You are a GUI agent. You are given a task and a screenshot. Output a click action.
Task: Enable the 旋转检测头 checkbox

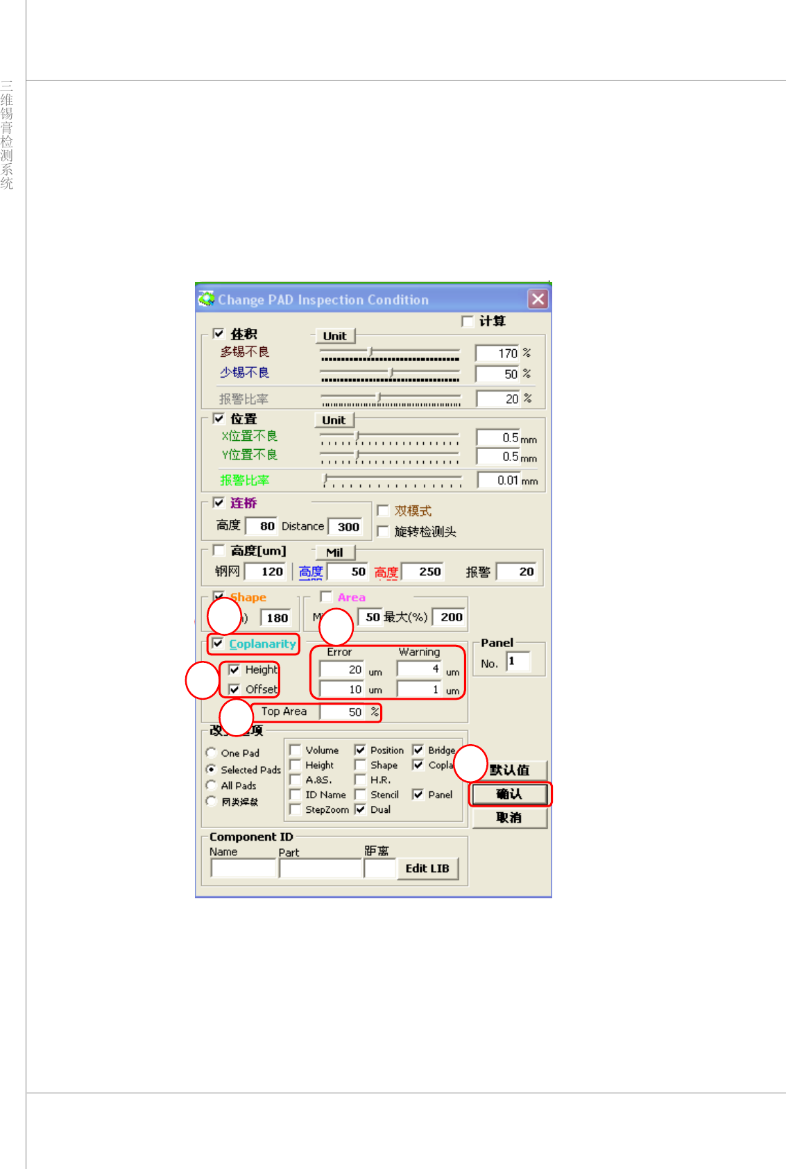(382, 531)
